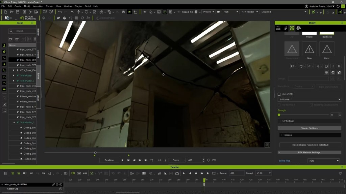Click the sun light icon in toolbar
346x194 pixels.
(x=145, y=12)
